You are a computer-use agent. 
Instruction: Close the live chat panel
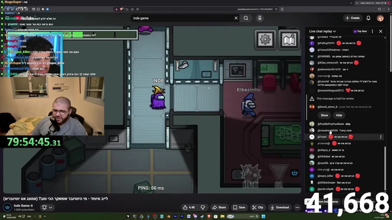coord(381,31)
